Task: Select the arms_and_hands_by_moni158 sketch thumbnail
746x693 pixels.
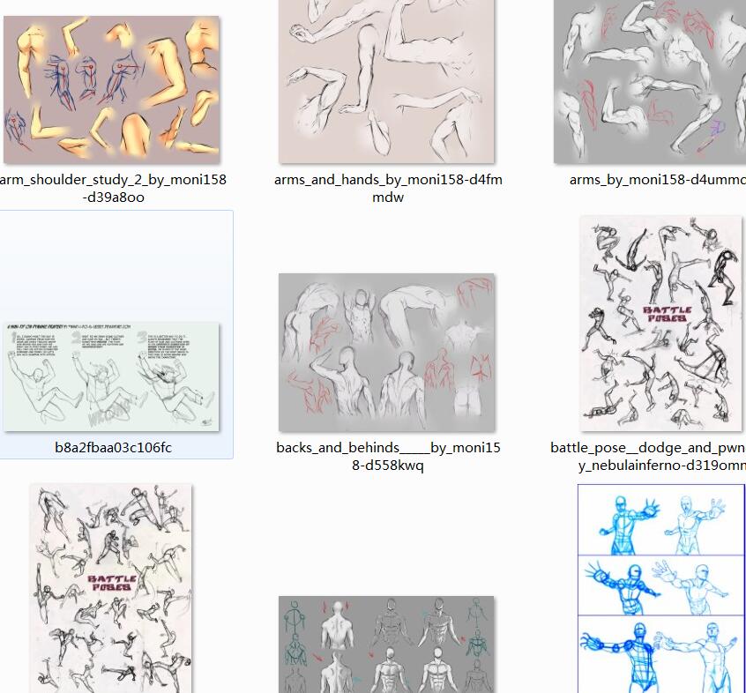Action: pos(386,81)
